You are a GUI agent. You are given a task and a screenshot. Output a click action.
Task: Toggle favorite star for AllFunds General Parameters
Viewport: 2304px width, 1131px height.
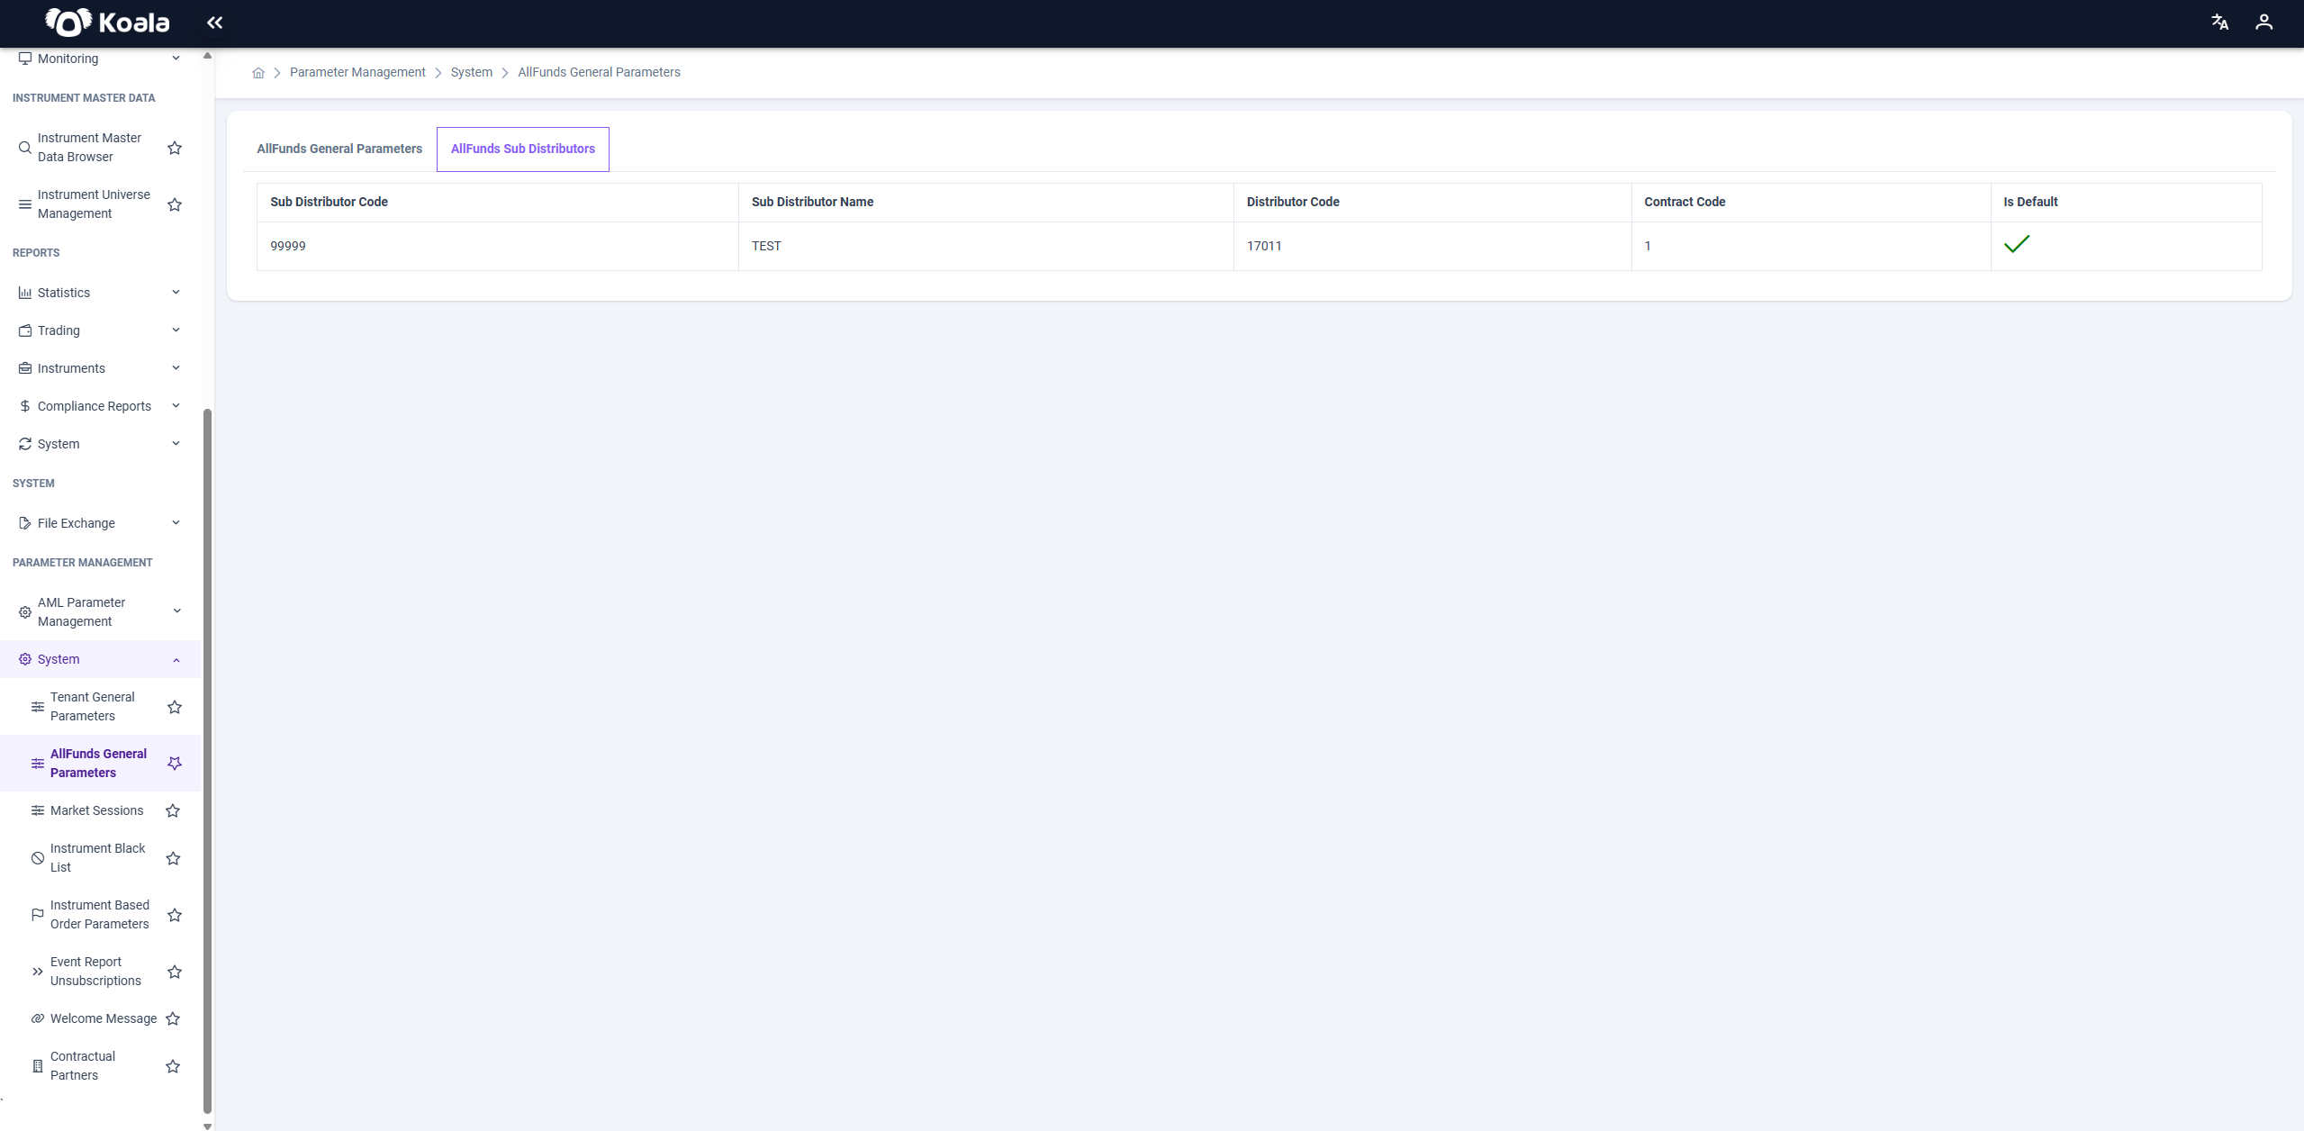(175, 764)
